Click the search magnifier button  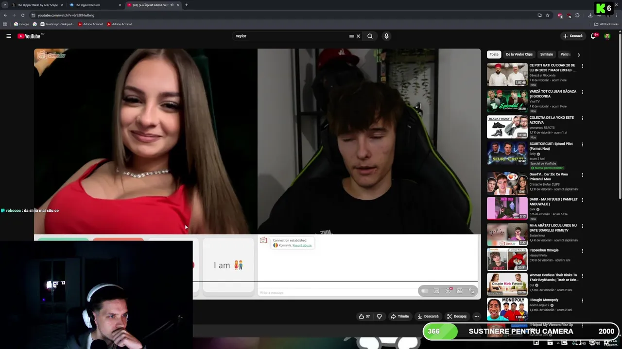coord(370,36)
